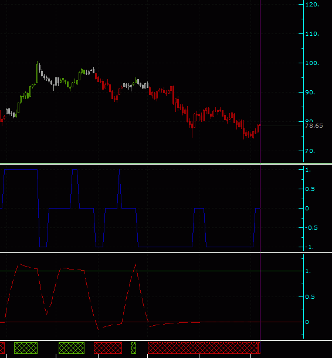Viewport: 332px width, 358px height.
Task: Click the narrow green hatched signal block
Action: pyautogui.click(x=134, y=348)
